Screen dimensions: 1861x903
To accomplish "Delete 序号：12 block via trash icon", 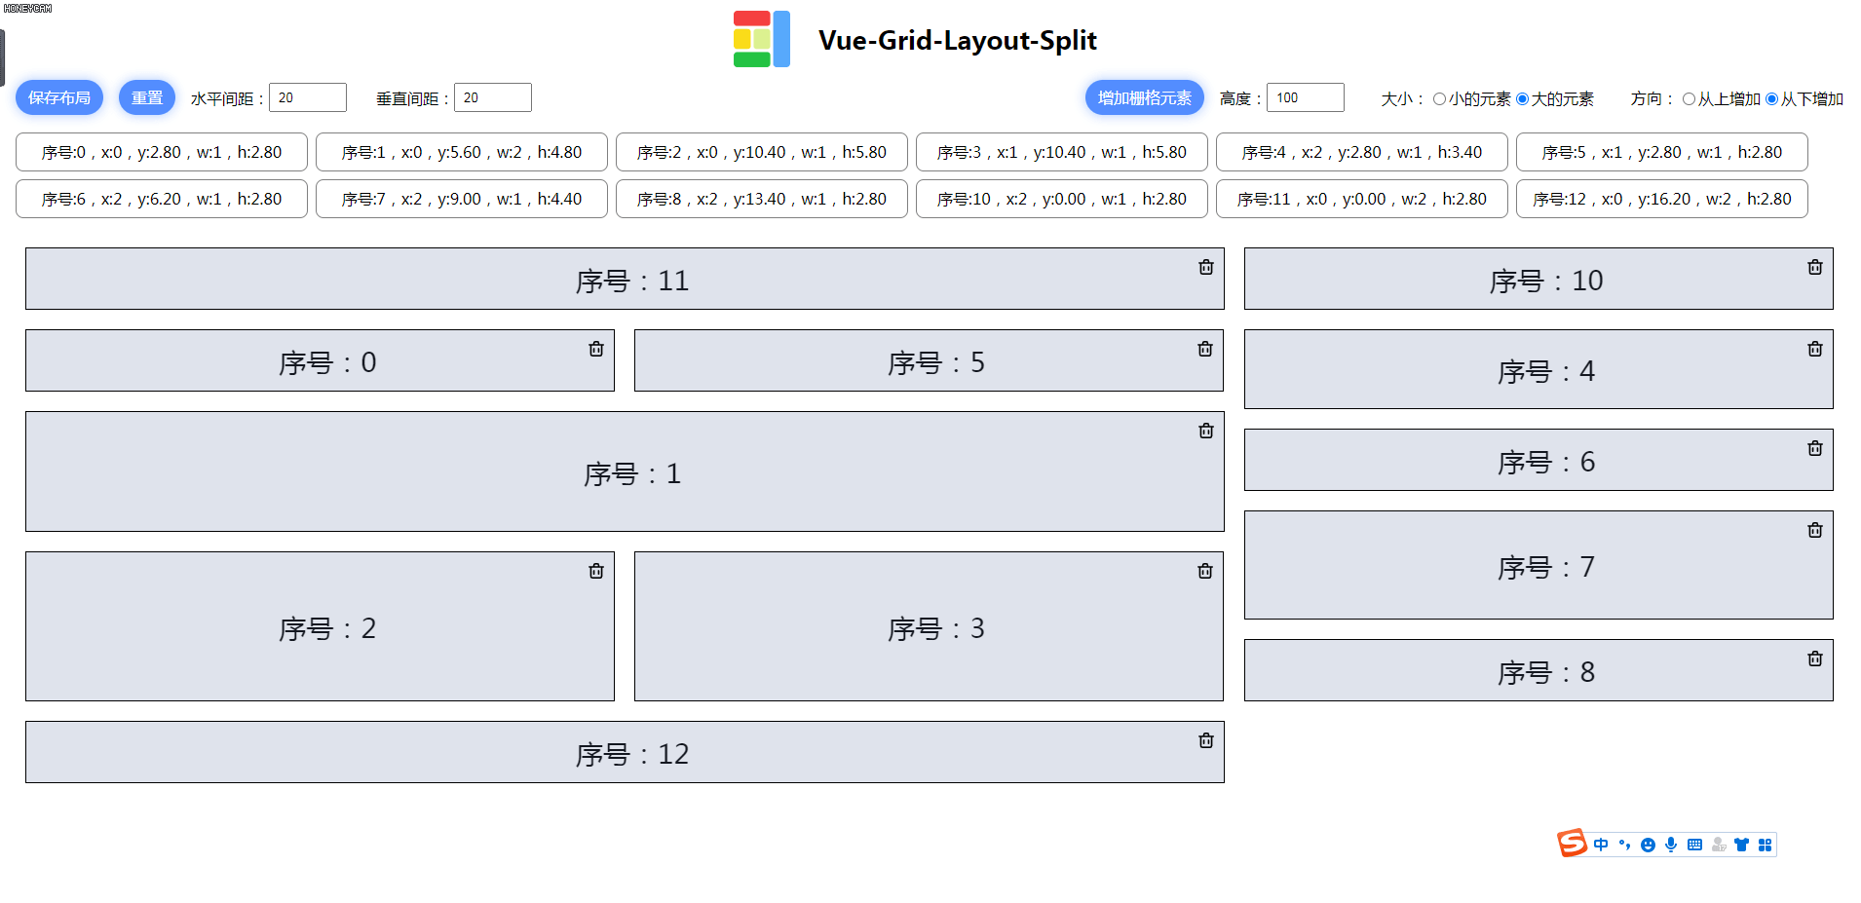I will pos(1206,740).
